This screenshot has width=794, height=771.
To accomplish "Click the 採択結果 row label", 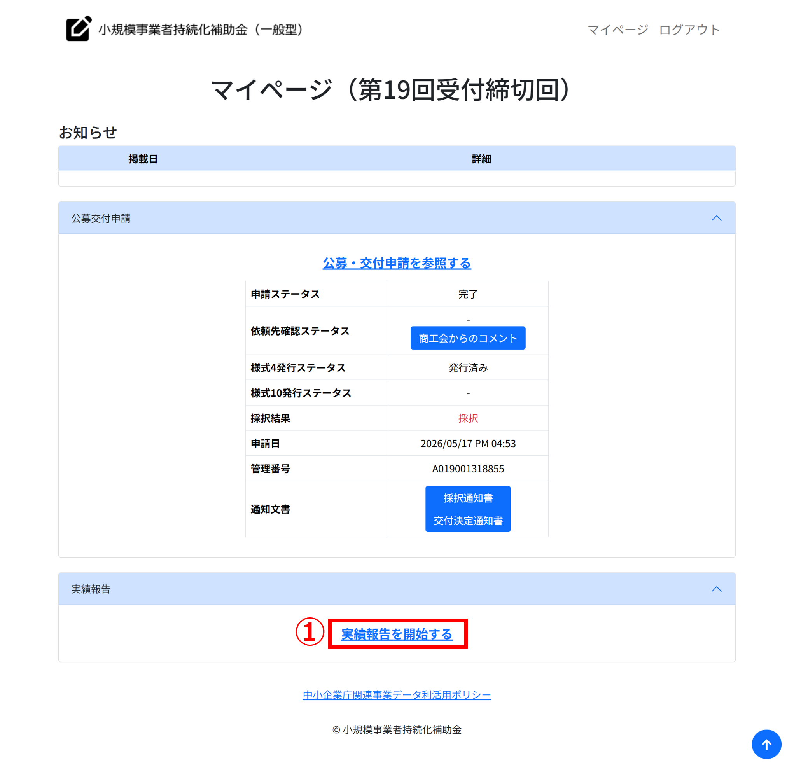I will click(270, 418).
